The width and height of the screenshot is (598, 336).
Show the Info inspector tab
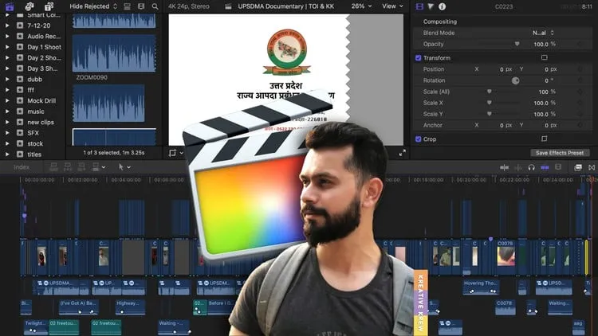442,6
